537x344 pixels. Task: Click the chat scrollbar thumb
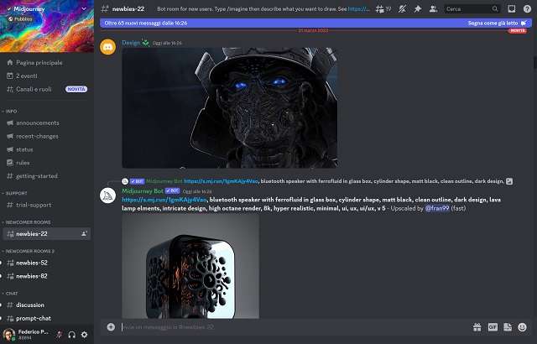click(x=534, y=62)
